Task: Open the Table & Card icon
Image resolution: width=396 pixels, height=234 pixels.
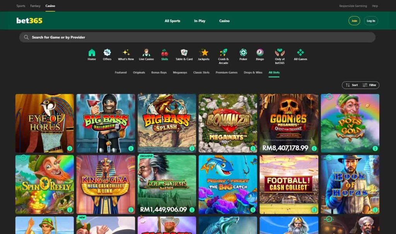Action: pyautogui.click(x=184, y=52)
